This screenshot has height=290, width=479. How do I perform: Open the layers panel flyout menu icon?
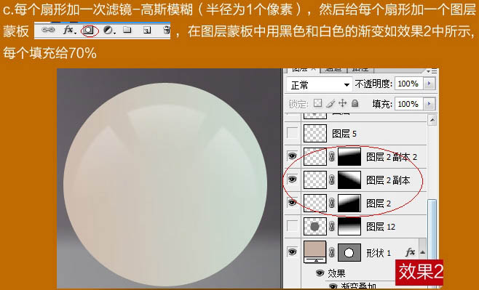pyautogui.click(x=432, y=71)
